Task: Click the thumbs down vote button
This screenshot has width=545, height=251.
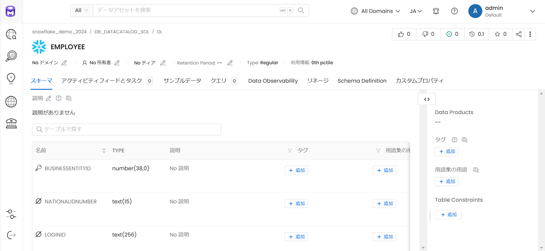Action: tap(428, 34)
